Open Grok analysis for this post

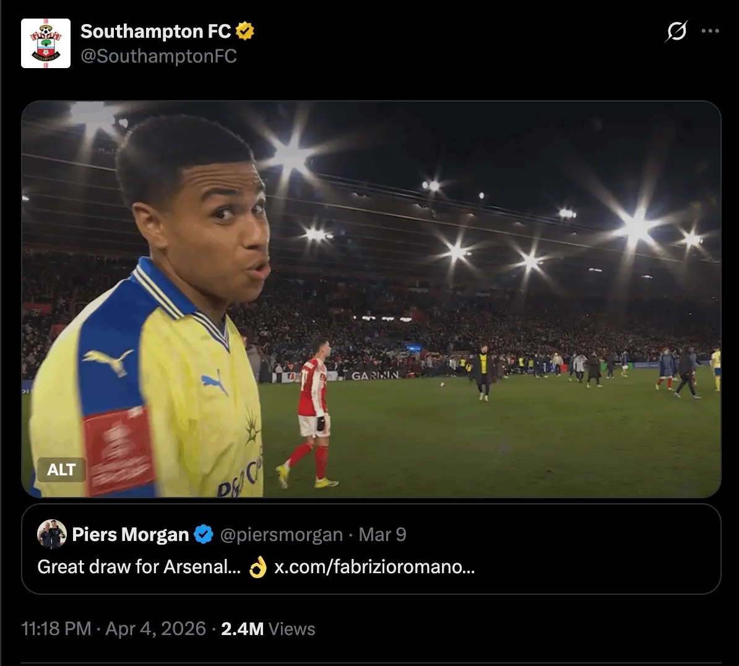676,31
